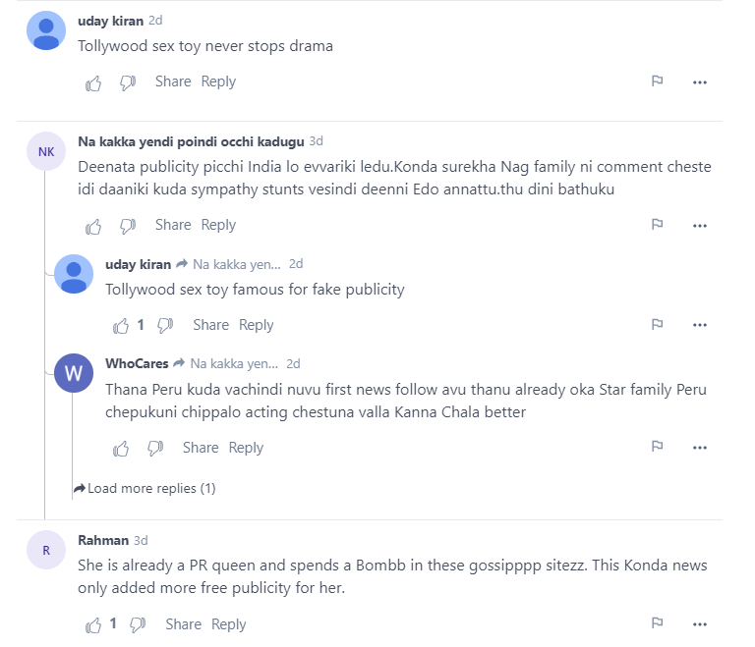Reply to WhoCares' comment

click(x=246, y=448)
